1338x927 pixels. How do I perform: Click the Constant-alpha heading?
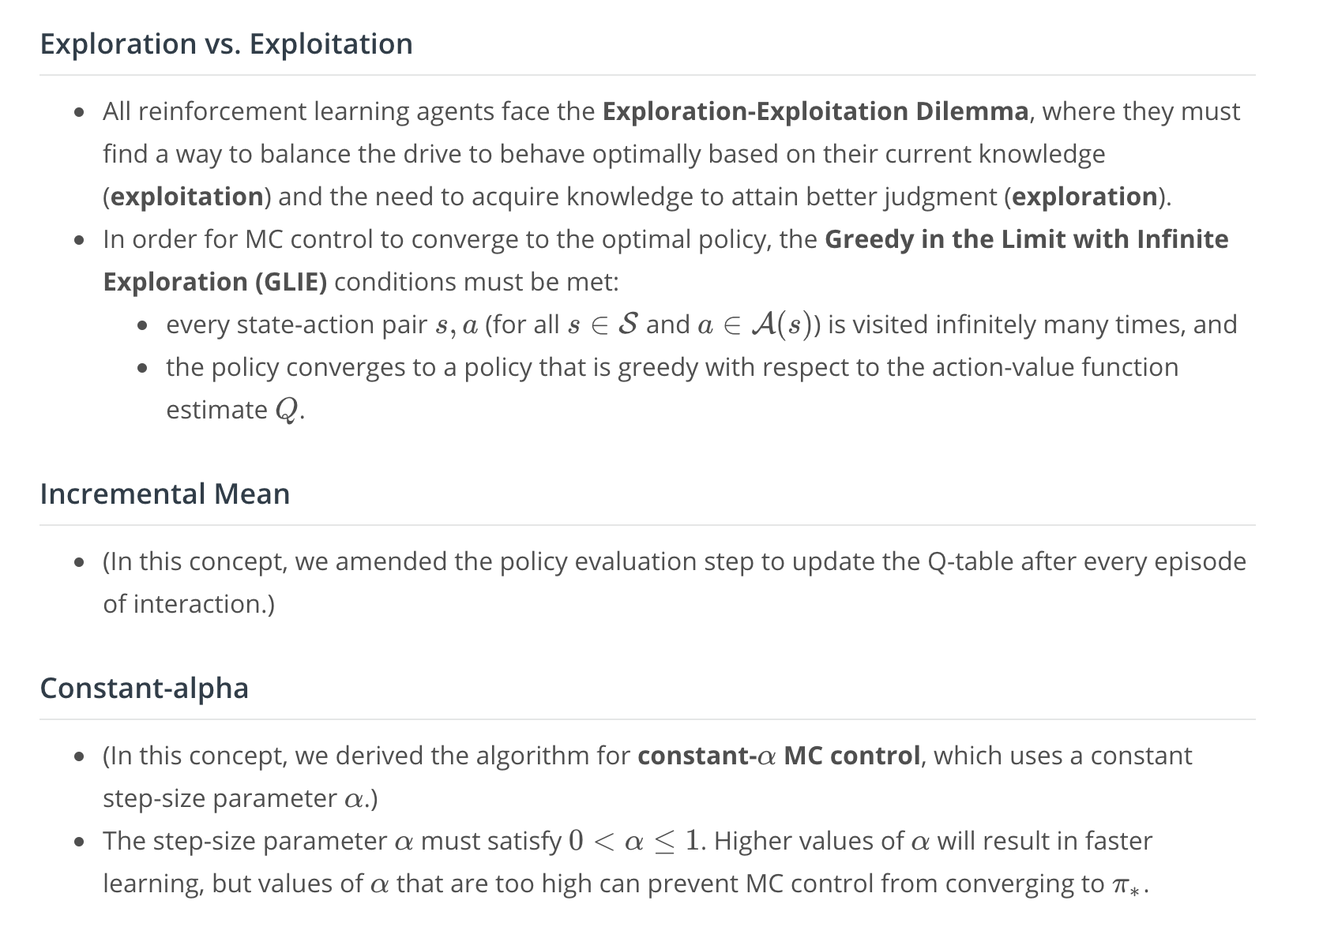click(x=145, y=688)
